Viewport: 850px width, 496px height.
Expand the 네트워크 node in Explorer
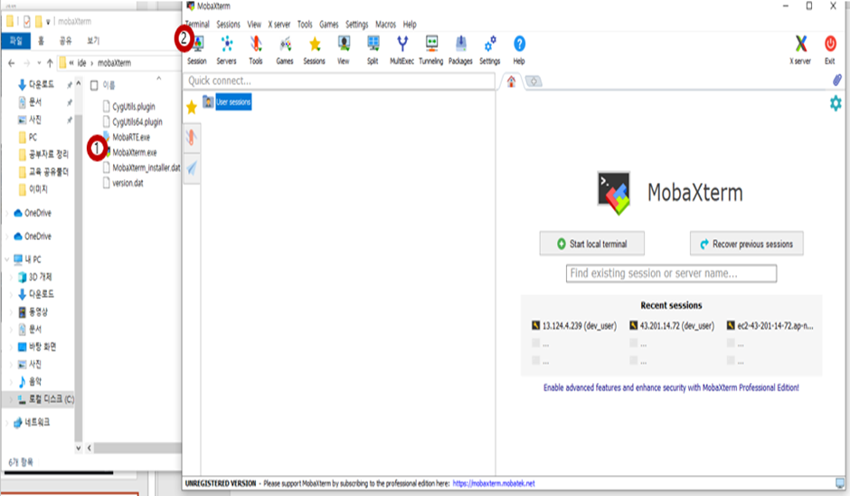pos(7,422)
